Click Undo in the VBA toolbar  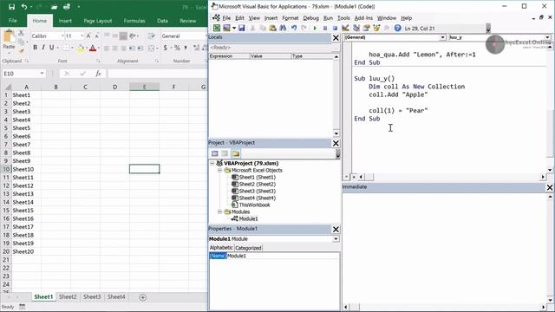(x=294, y=28)
